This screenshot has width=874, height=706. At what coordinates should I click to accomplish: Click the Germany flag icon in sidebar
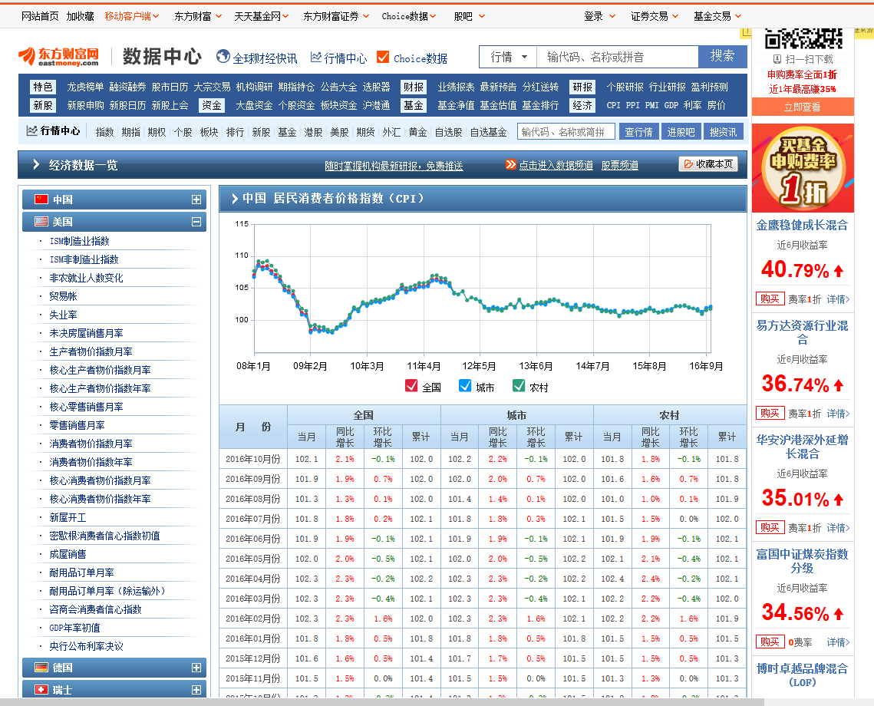[x=41, y=668]
